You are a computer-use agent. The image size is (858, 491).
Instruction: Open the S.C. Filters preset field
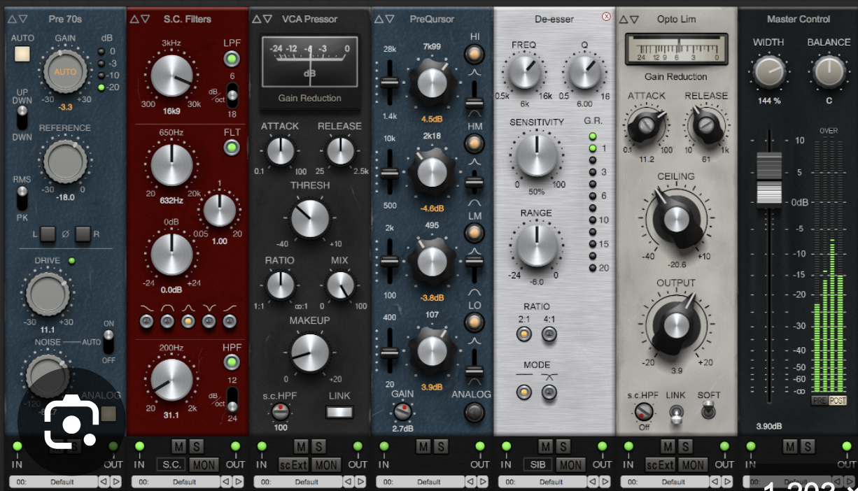176,481
